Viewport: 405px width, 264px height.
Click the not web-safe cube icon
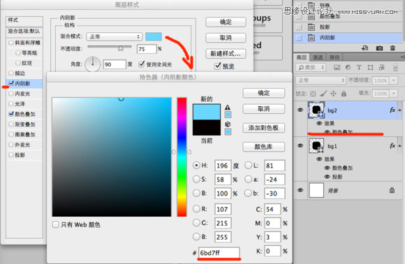(228, 124)
